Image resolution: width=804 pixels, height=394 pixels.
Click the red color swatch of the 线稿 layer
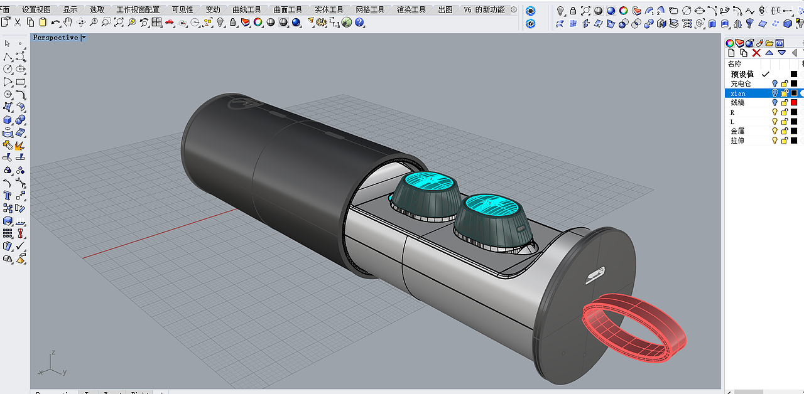[793, 102]
